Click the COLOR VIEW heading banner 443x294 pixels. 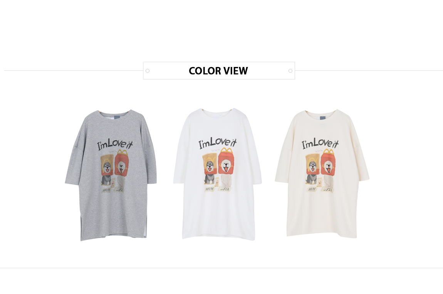219,70
